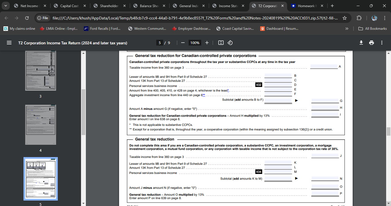391x206 pixels.
Task: Open the browser Extensions puzzle icon
Action: point(359,17)
